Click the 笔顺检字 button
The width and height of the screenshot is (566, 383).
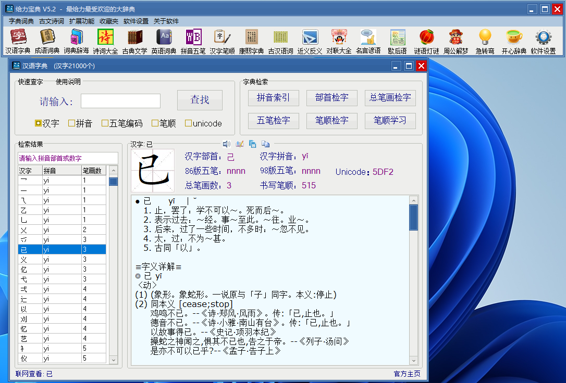tap(332, 121)
